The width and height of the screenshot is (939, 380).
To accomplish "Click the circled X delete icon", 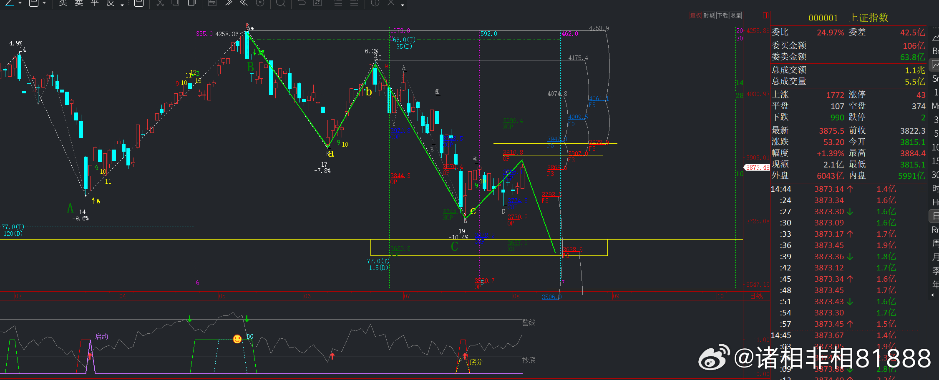I will [x=260, y=3].
